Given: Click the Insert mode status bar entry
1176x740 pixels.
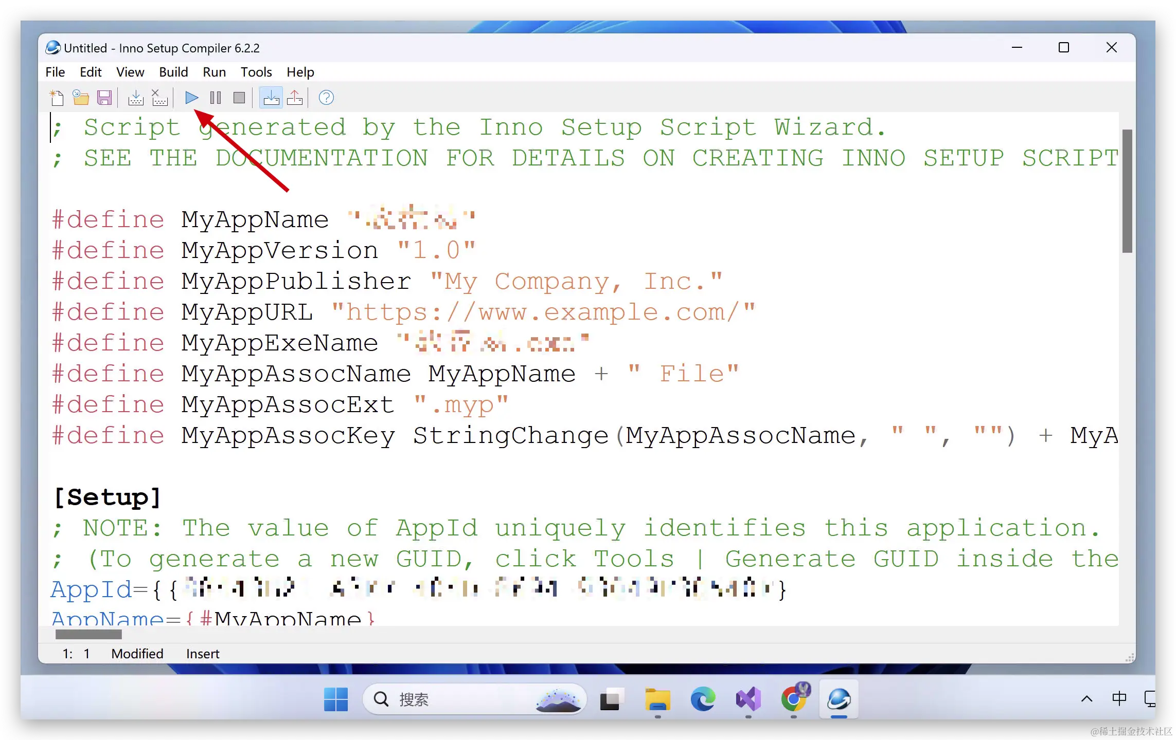Looking at the screenshot, I should pos(203,654).
